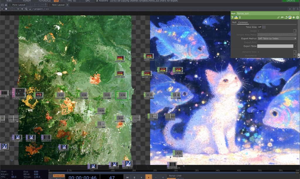Click pane maximize square icon at top right
Viewport: 300px width, 179px height.
tap(294, 9)
